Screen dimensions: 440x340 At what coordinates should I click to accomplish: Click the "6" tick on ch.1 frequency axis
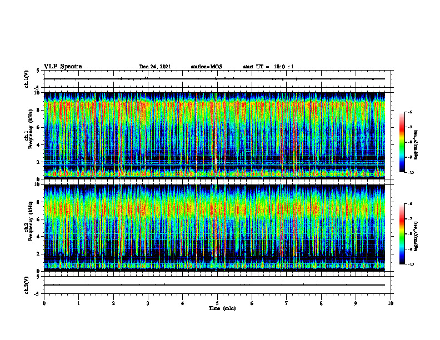(39, 127)
